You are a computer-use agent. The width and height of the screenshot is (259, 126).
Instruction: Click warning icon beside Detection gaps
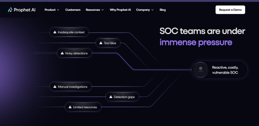tap(111, 97)
